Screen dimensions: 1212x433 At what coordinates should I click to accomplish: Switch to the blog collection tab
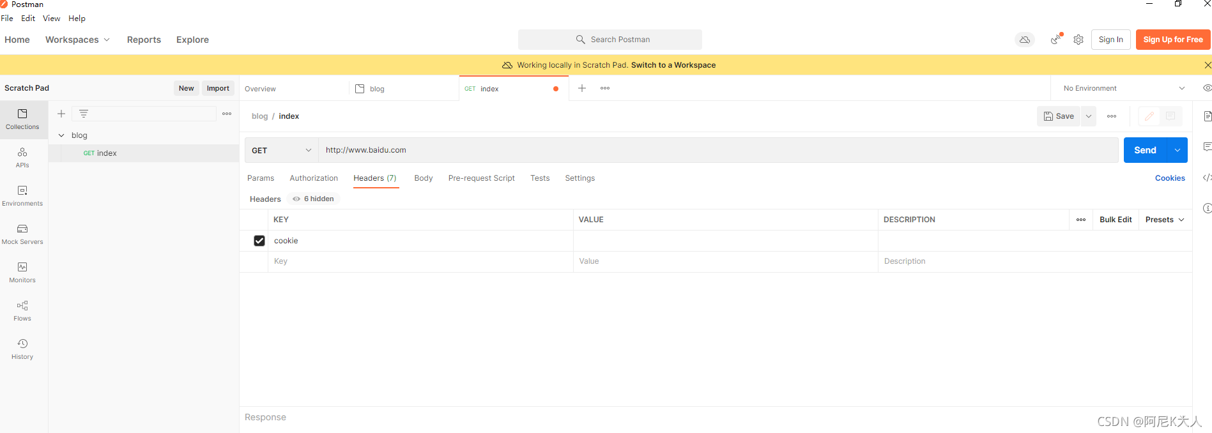(x=404, y=89)
